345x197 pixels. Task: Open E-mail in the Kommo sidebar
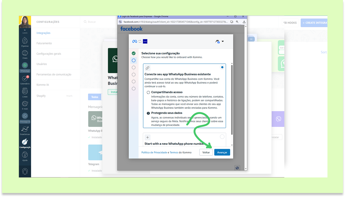point(25,105)
